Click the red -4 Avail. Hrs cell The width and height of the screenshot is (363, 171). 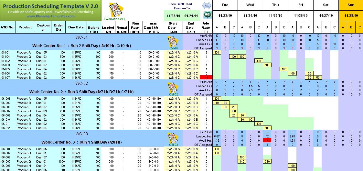click(267, 141)
